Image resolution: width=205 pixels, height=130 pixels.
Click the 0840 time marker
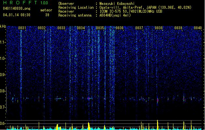(198, 28)
